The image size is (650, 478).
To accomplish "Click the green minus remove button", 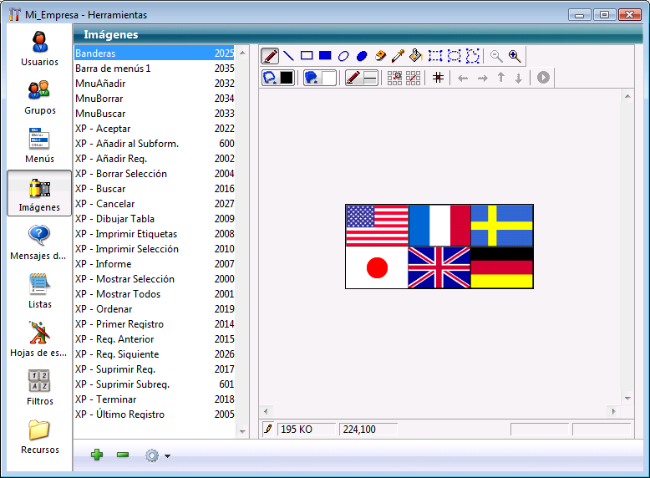I will click(x=123, y=455).
